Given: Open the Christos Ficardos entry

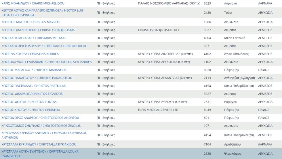Looking at the screenshot, I should [x=32, y=94].
